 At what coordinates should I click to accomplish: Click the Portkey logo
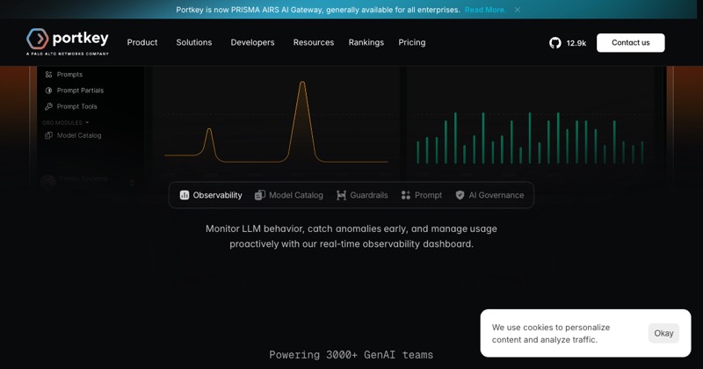[x=68, y=41]
